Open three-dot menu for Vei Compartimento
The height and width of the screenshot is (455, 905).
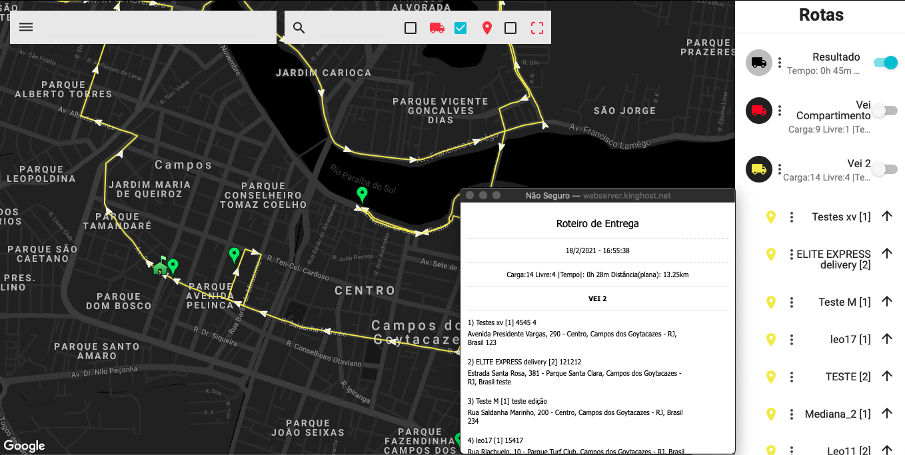point(780,111)
